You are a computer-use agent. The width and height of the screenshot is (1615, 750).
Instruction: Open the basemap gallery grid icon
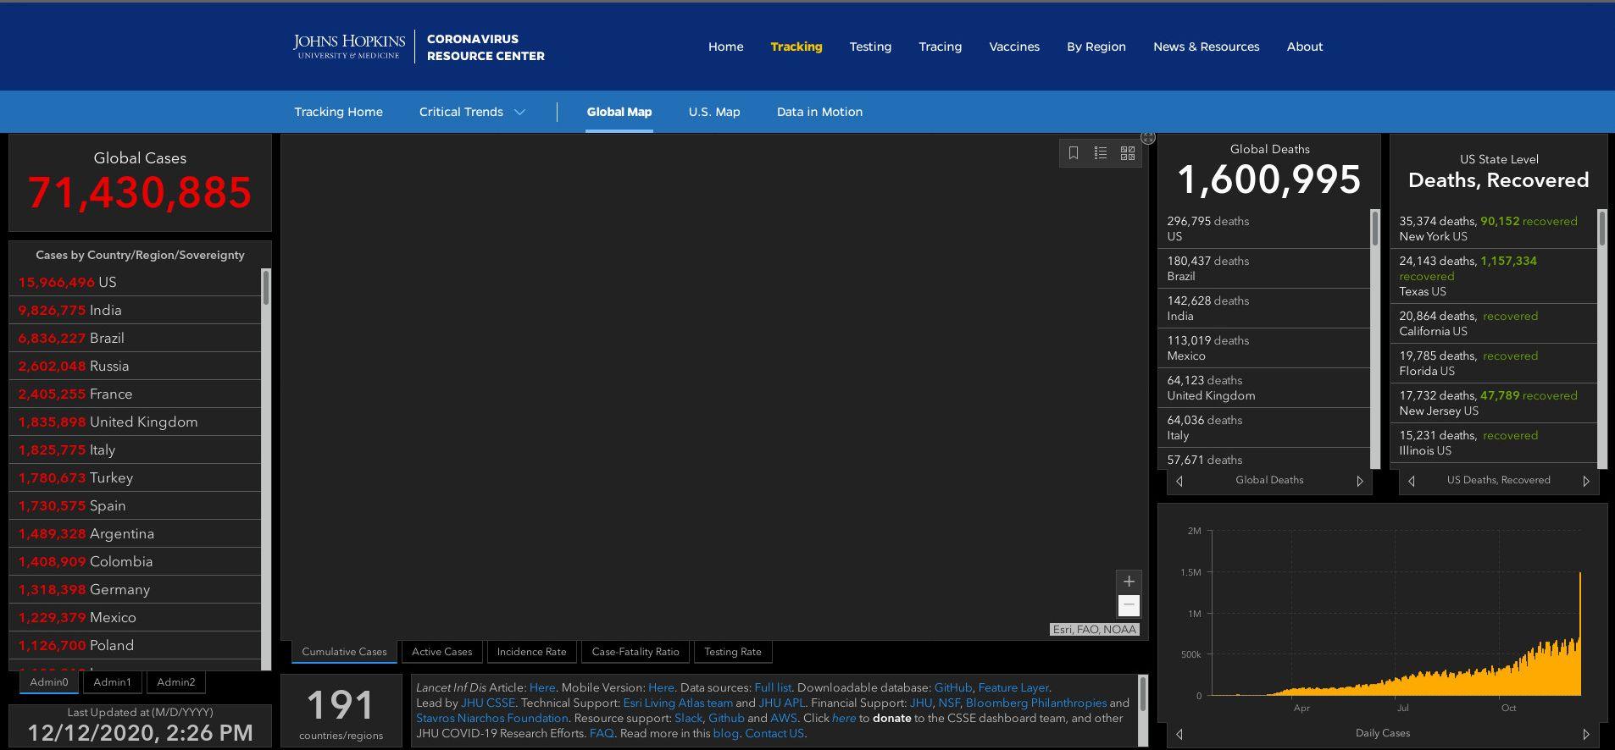pyautogui.click(x=1128, y=153)
